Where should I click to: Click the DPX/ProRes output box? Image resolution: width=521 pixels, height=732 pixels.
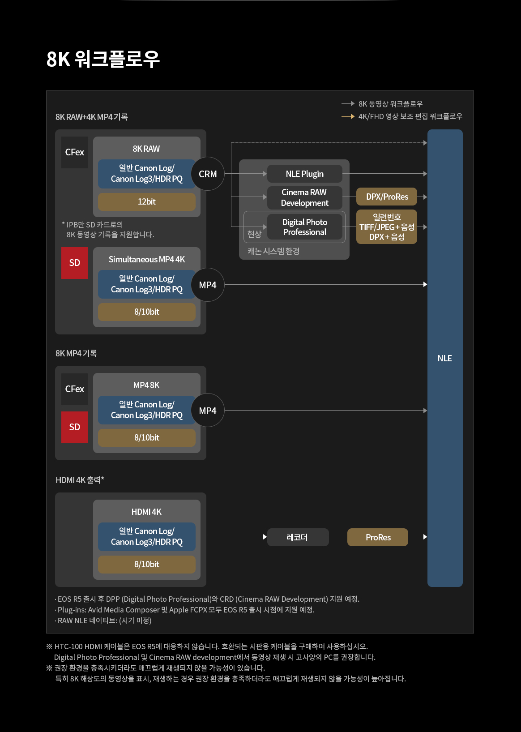[387, 197]
